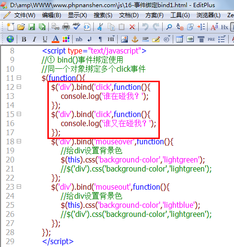Click the New document icon
Viewport: 234px width, 247px height.
(11, 27)
